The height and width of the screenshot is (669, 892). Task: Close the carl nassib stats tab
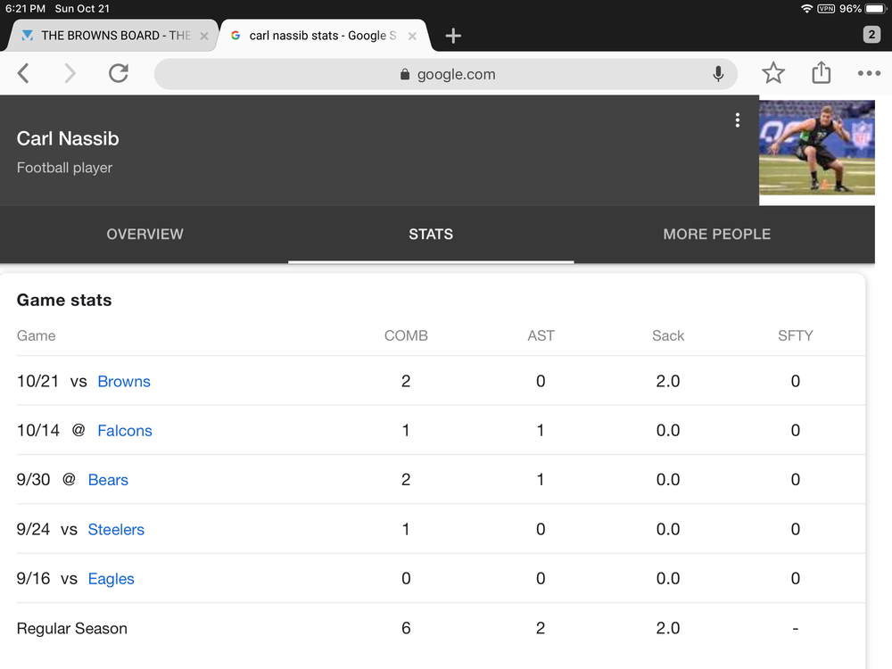coord(412,36)
